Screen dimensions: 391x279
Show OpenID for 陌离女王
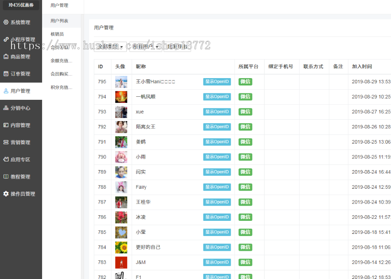(217, 127)
